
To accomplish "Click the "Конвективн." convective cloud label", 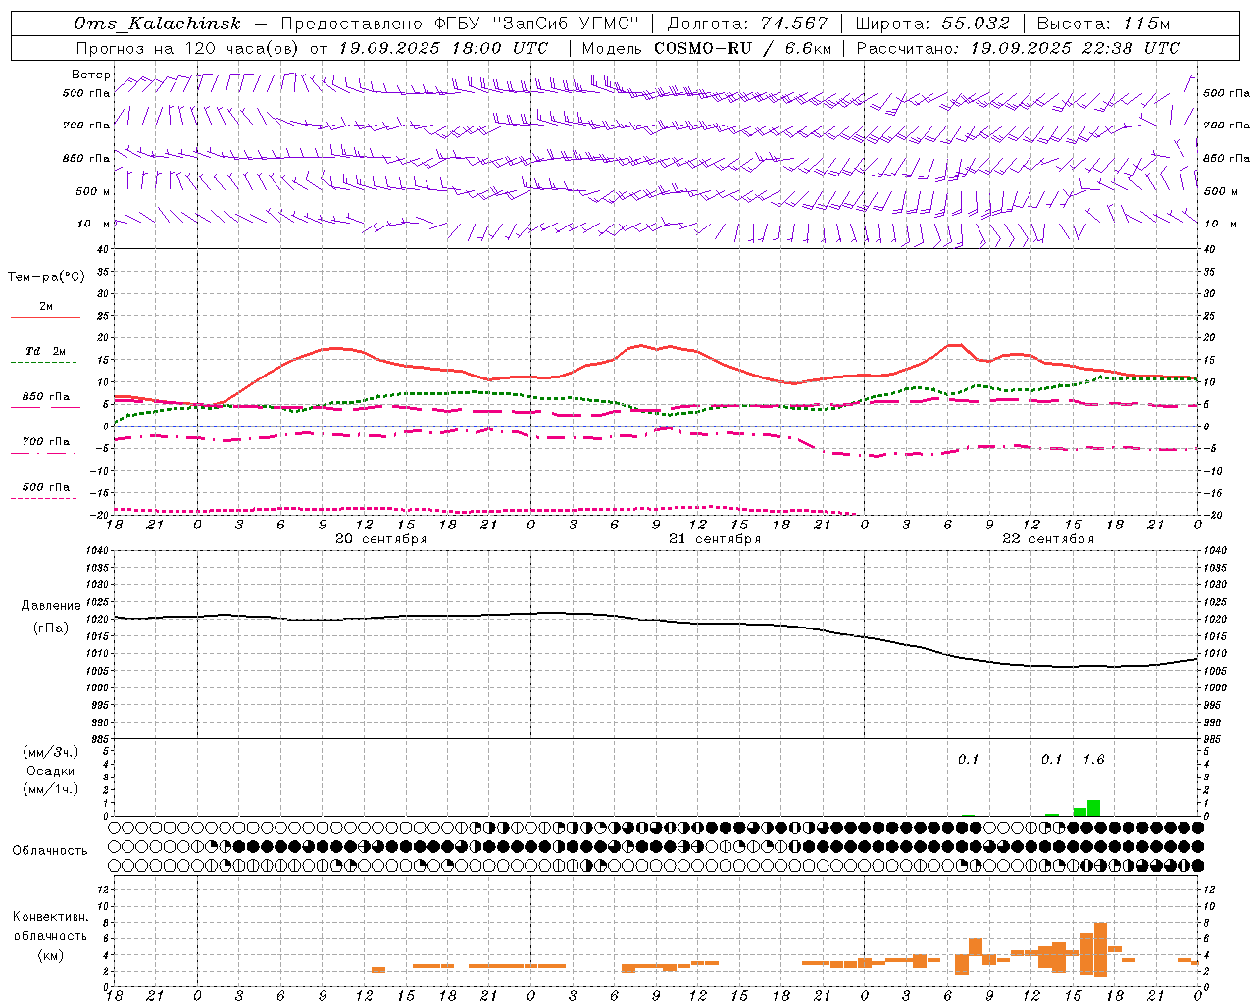I will tap(51, 917).
